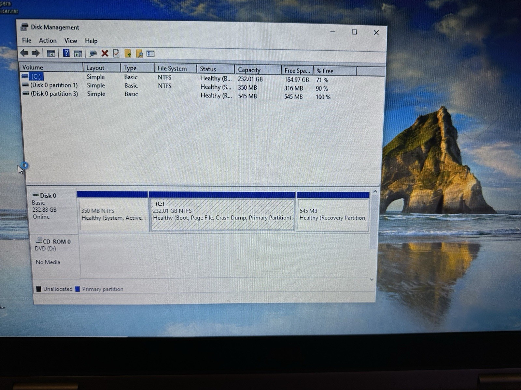
Task: Open the View menu
Action: coord(70,41)
